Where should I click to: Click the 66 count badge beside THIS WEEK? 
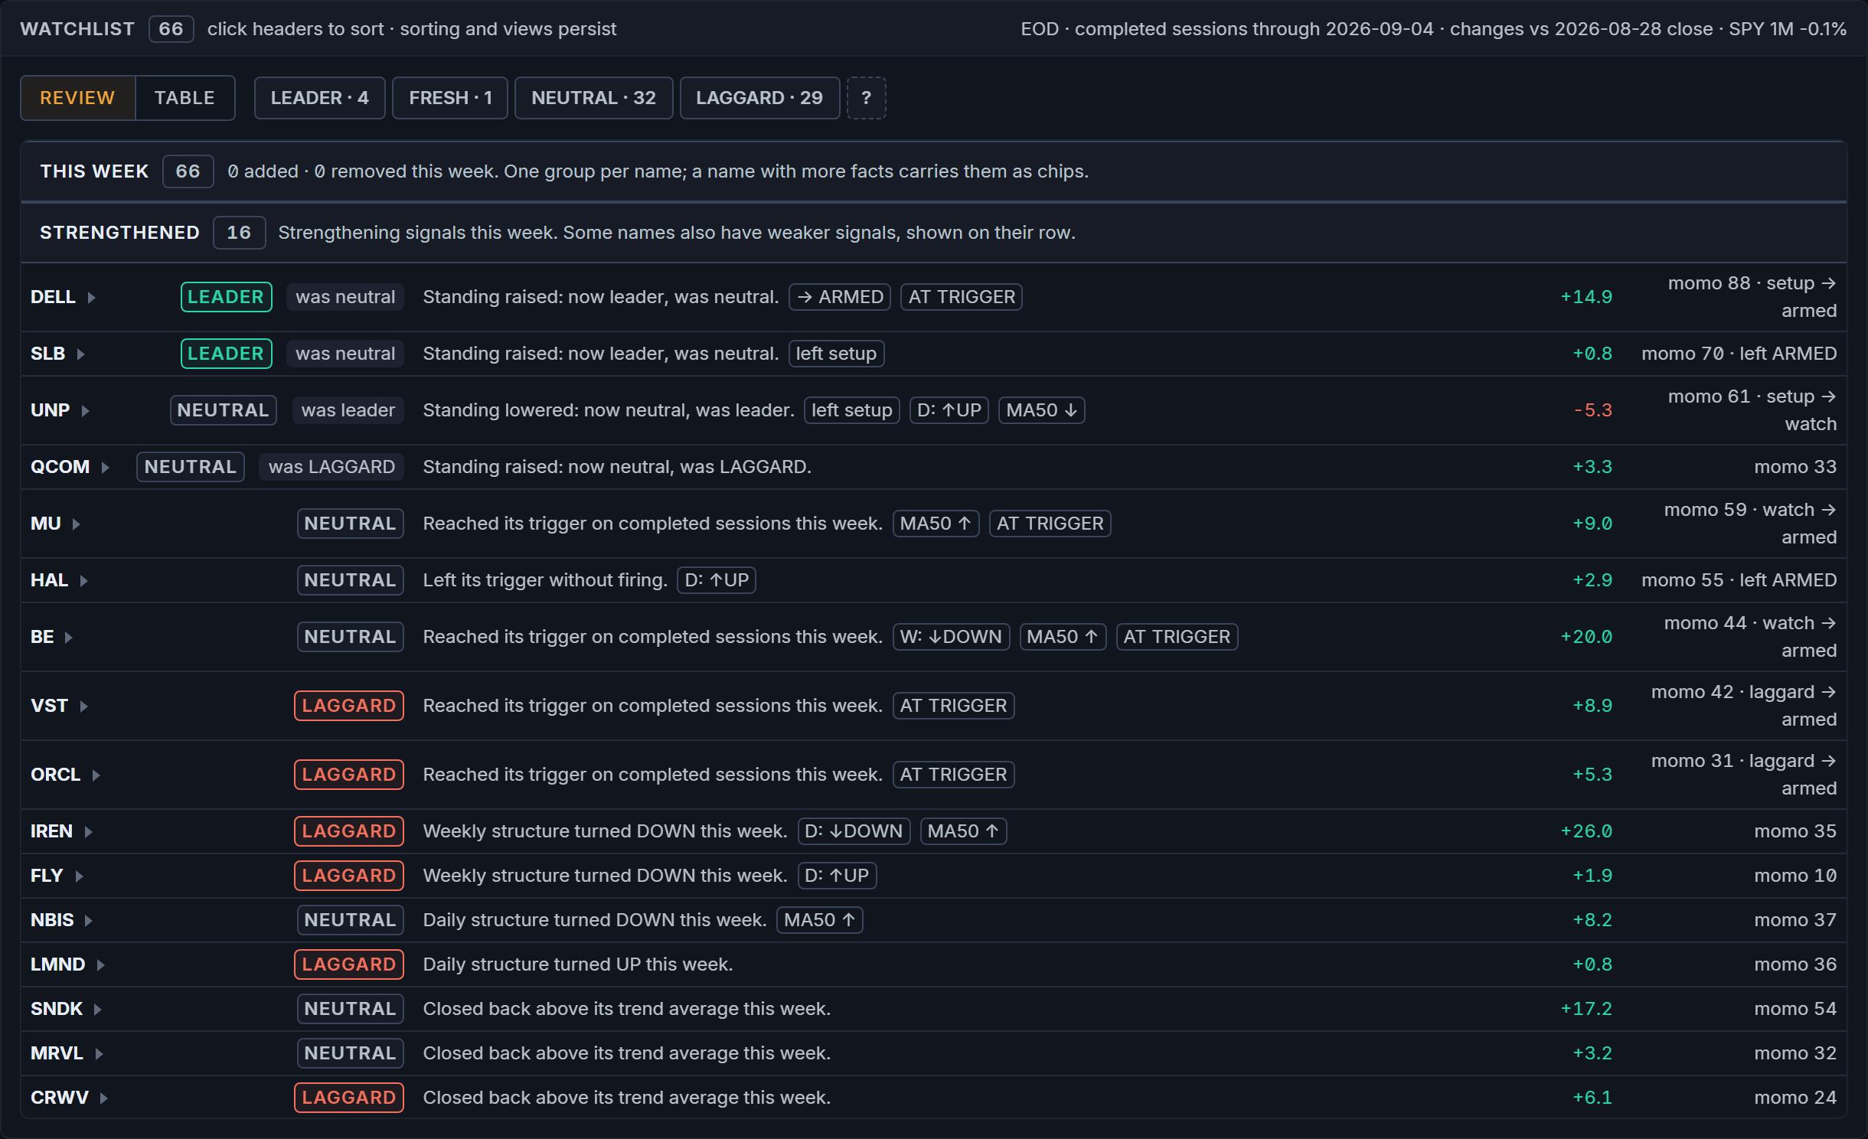(x=188, y=171)
